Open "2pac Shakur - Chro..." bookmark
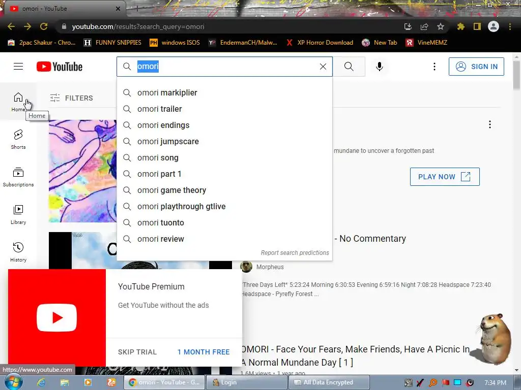The width and height of the screenshot is (521, 390). [42, 43]
